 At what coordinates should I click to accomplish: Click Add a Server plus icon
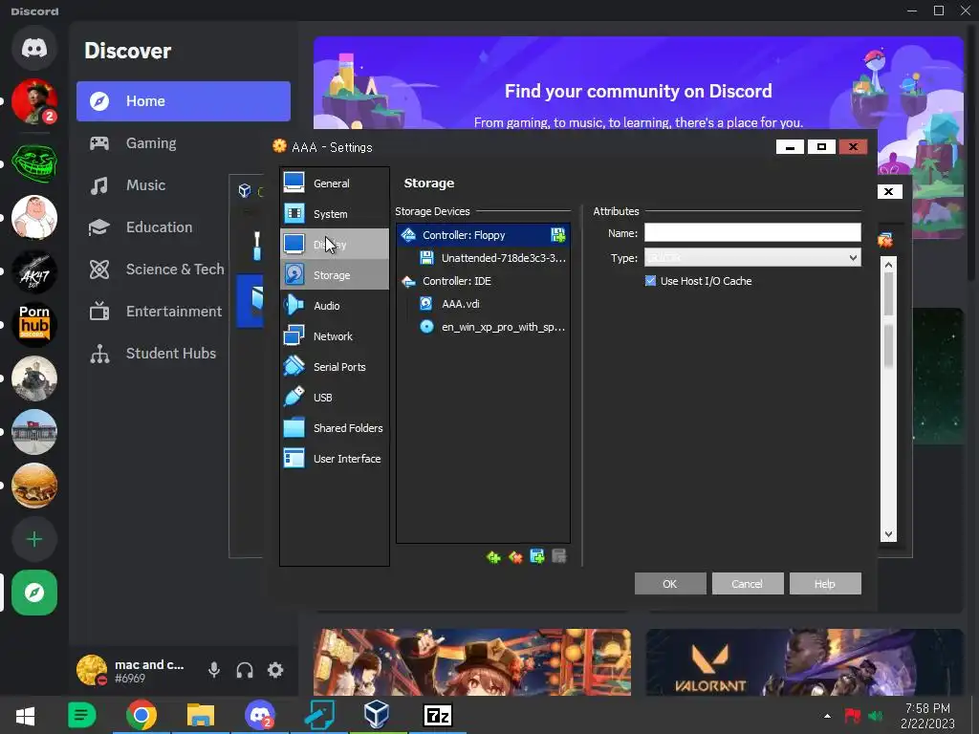(x=34, y=539)
